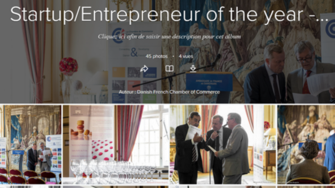
Task: Click the red flower bouquet in the cover photo
Action: (x=68, y=66)
